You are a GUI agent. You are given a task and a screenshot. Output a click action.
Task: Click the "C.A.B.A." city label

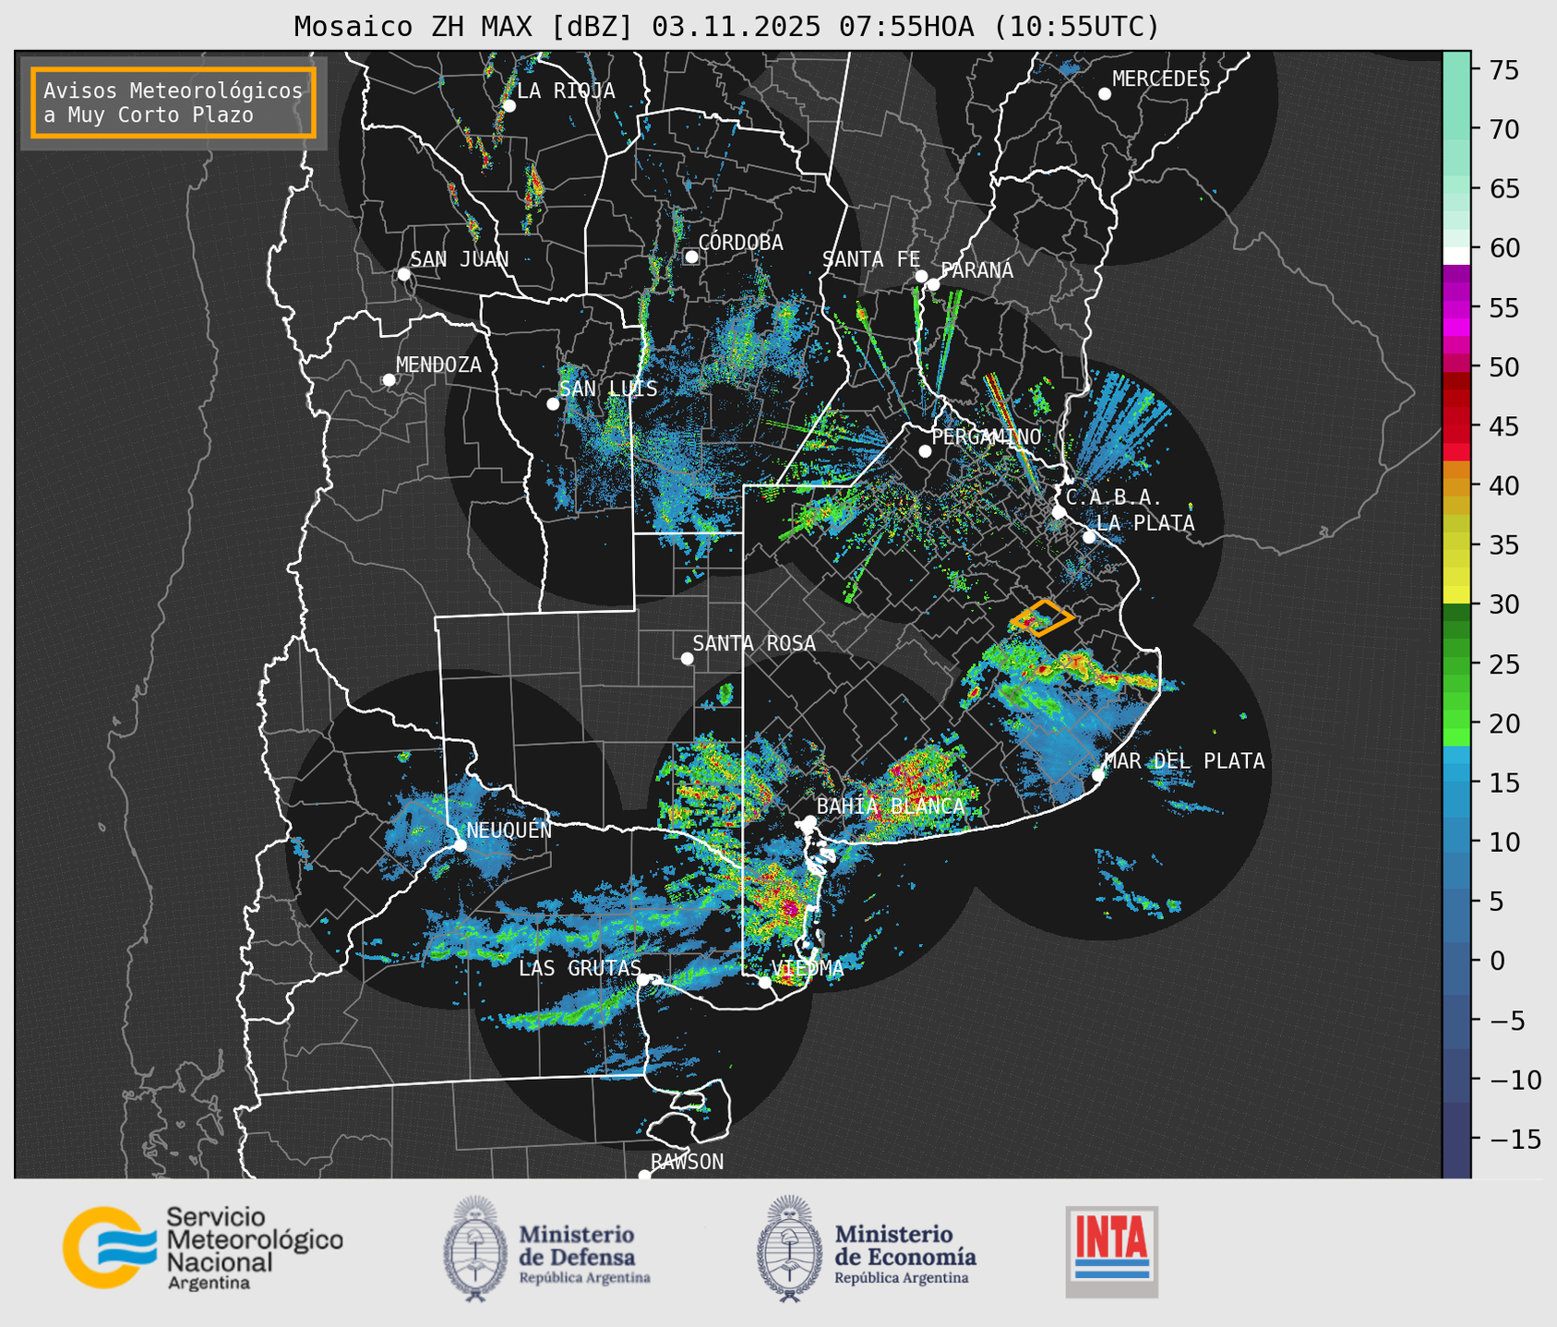[x=1114, y=497]
